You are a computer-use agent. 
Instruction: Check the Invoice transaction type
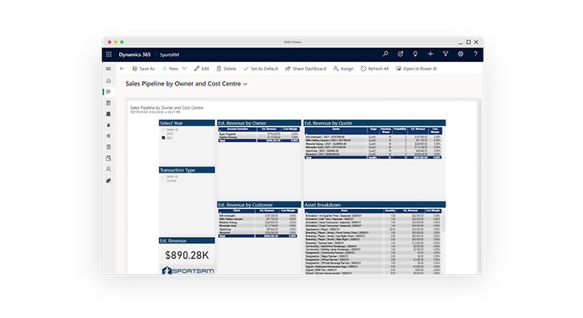pyautogui.click(x=163, y=181)
